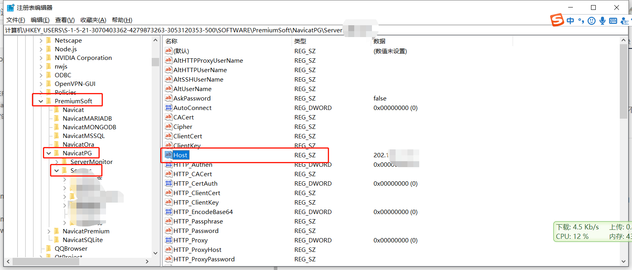Select the AltUserName value
This screenshot has width=632, height=270.
pos(192,89)
